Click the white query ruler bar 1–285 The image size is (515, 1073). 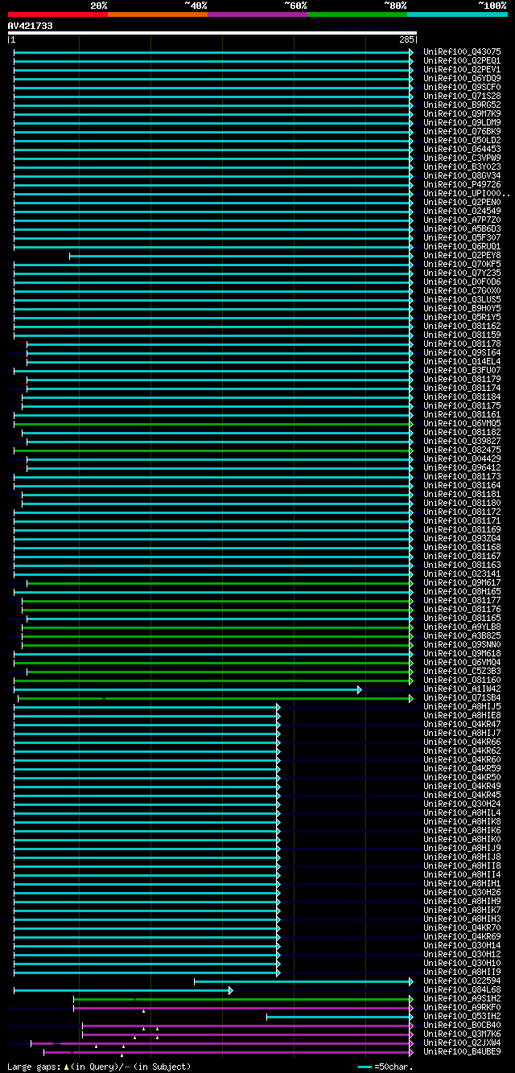click(x=212, y=34)
